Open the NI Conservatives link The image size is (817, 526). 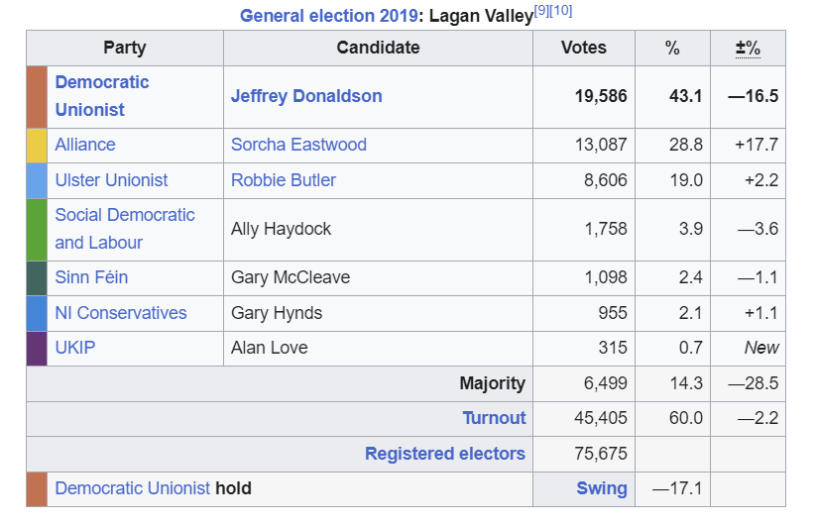pos(121,313)
